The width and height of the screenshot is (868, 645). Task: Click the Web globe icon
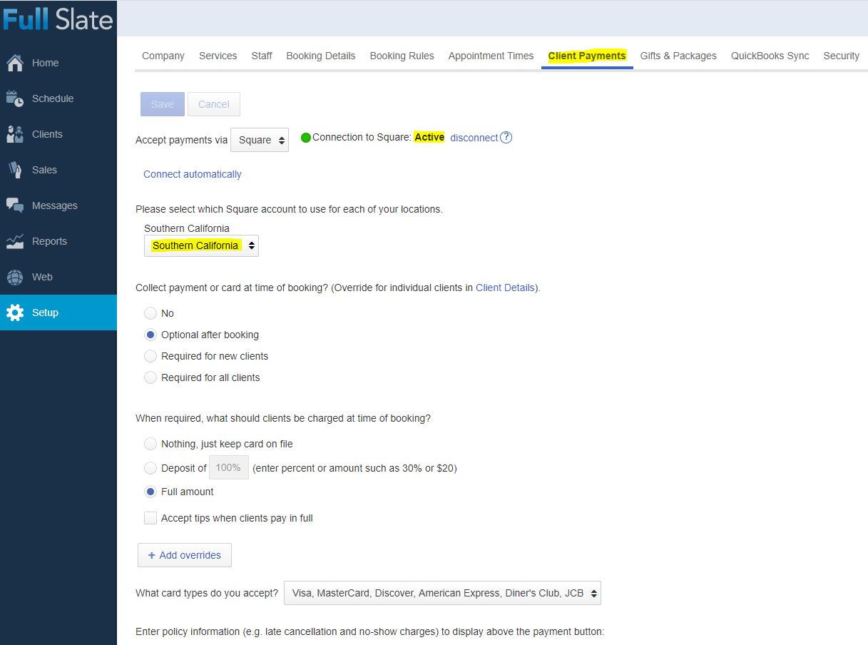[x=15, y=277]
